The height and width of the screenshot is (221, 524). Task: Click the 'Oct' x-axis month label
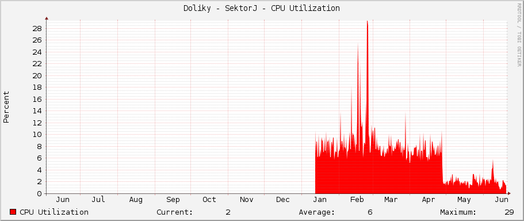pyautogui.click(x=209, y=200)
